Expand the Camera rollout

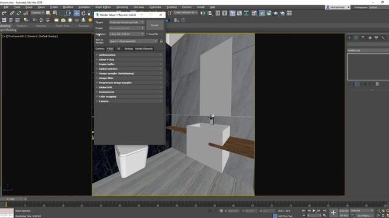pyautogui.click(x=129, y=101)
